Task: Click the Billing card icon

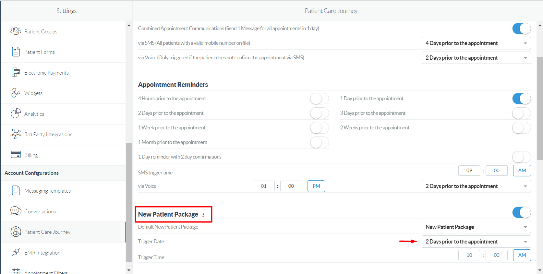Action: pyautogui.click(x=16, y=154)
